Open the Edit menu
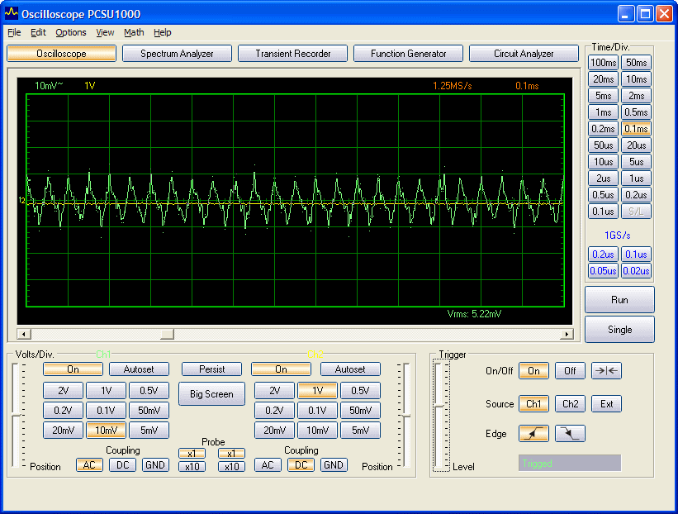 [38, 32]
